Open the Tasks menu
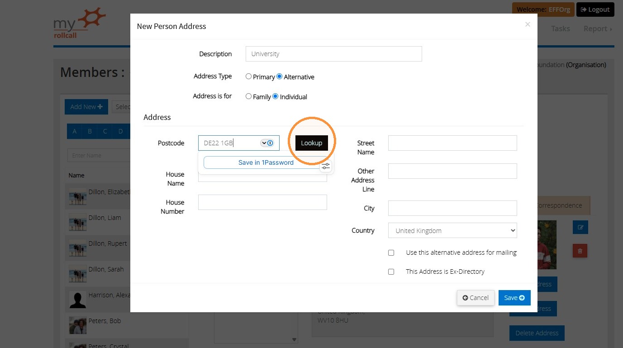The height and width of the screenshot is (348, 623). (560, 29)
